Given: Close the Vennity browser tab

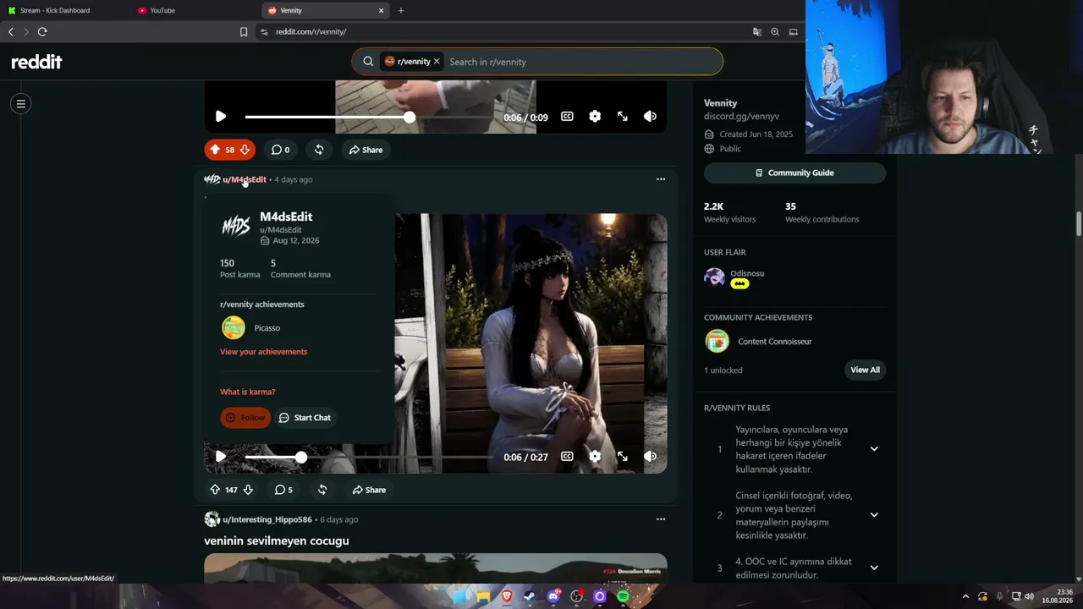Looking at the screenshot, I should click(x=381, y=10).
